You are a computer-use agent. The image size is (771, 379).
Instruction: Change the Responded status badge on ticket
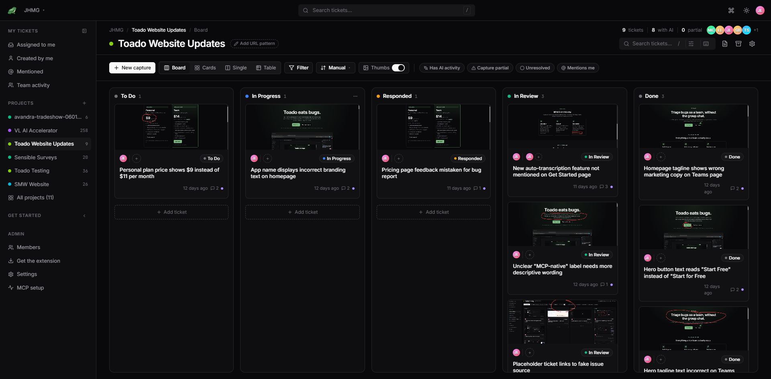point(468,159)
